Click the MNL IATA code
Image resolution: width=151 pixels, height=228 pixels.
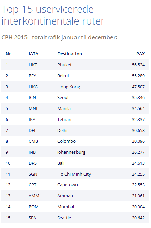point(33,108)
